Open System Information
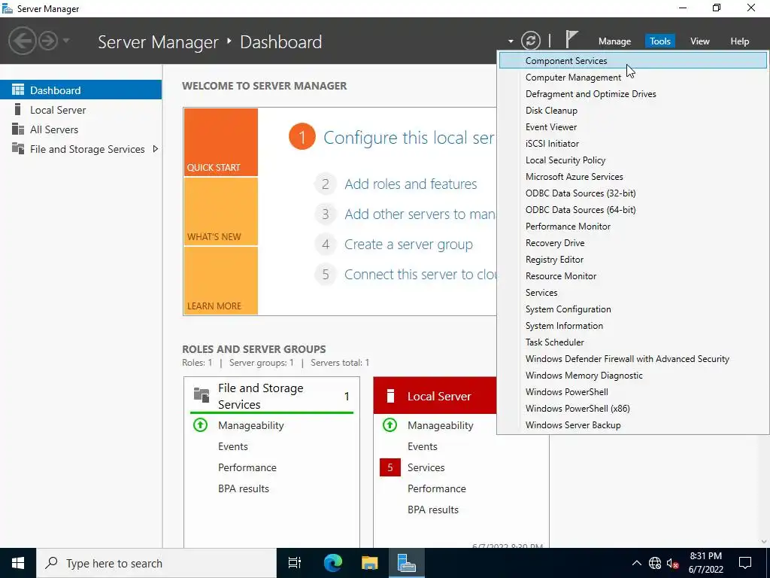Screen dimensions: 770x578 [x=632, y=326]
